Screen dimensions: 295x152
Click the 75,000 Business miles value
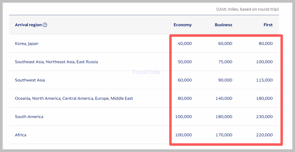tap(225, 62)
